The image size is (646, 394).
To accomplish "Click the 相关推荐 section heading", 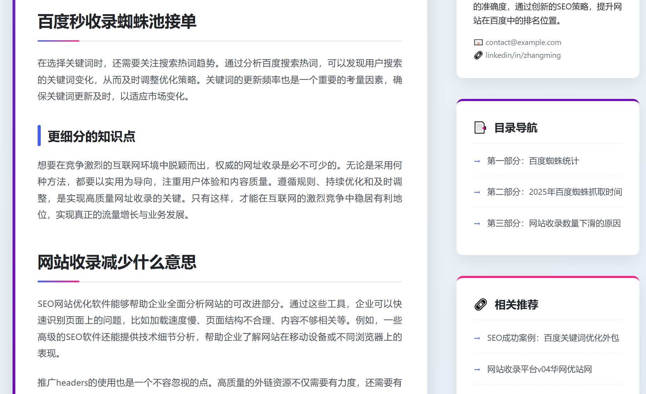I will coord(516,304).
